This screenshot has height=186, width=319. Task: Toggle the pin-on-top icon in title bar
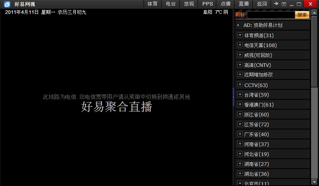coord(276,4)
